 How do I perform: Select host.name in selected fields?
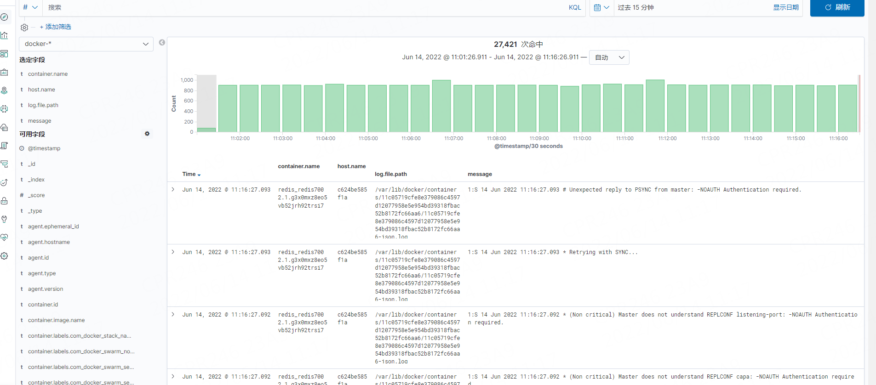pos(41,90)
